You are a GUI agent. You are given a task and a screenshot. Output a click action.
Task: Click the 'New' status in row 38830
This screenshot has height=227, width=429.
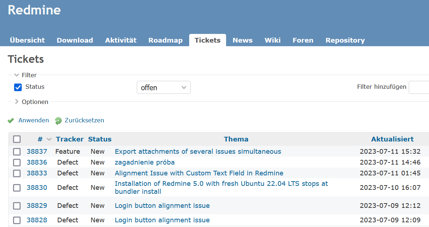click(98, 187)
